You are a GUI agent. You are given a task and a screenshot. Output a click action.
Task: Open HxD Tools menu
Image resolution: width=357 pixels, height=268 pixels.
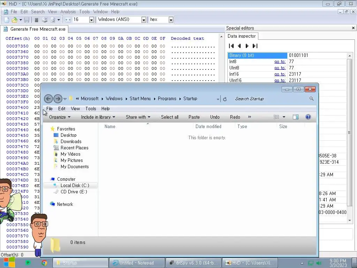click(84, 12)
